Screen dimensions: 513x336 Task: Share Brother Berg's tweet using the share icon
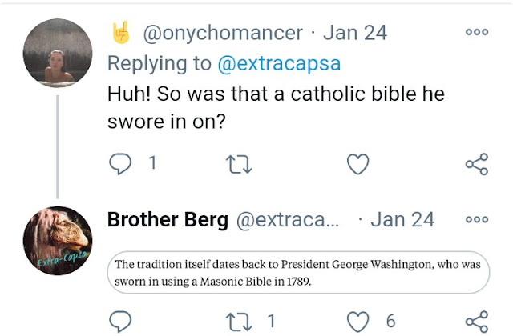point(477,322)
